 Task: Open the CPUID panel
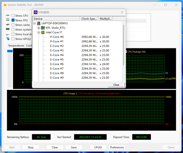coord(98,147)
